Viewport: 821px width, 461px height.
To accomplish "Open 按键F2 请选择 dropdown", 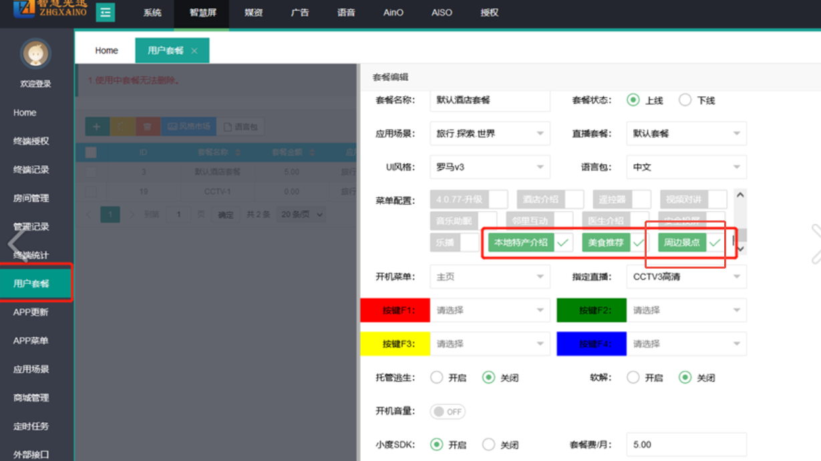I will coord(687,310).
